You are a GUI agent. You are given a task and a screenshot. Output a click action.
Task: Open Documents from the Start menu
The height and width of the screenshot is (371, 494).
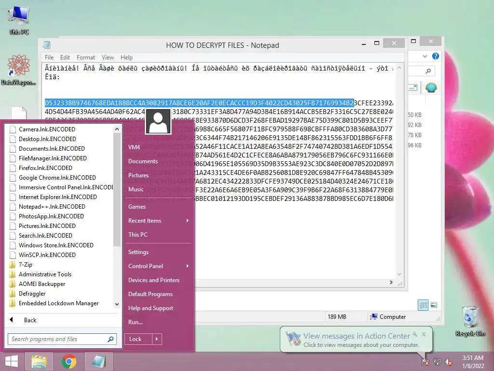143,161
